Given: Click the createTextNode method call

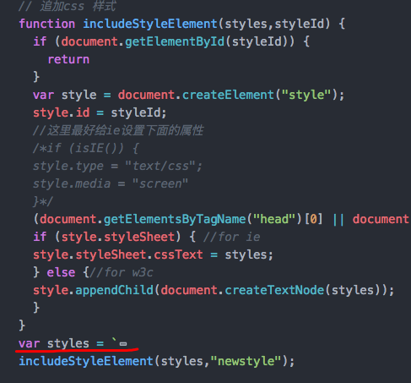Looking at the screenshot, I should pyautogui.click(x=274, y=290).
